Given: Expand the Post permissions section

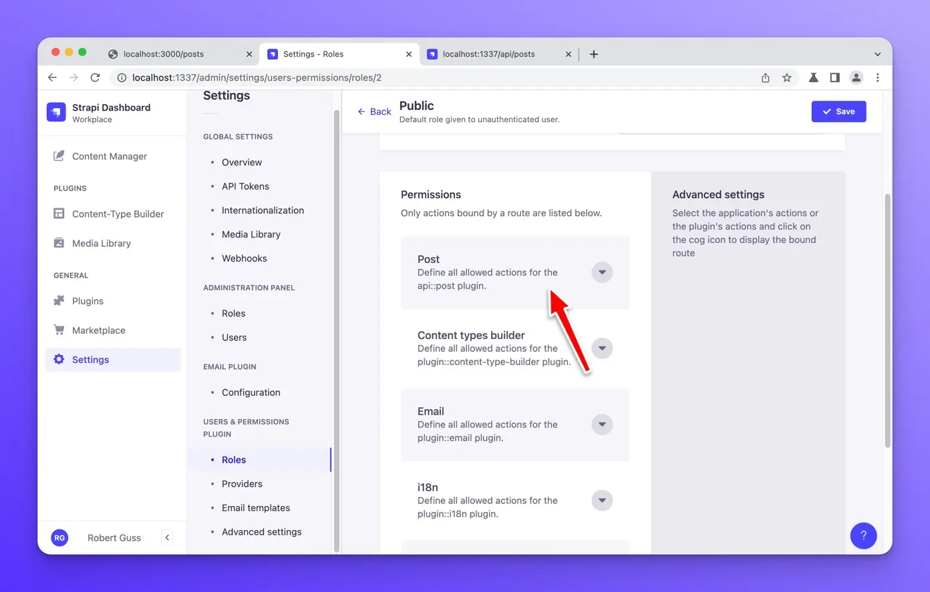Looking at the screenshot, I should [602, 272].
